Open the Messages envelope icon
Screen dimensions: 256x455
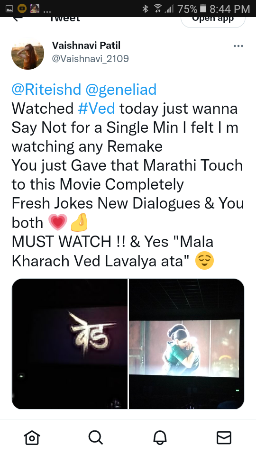(x=224, y=437)
